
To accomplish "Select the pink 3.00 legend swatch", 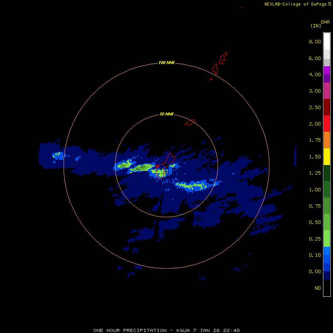I will click(327, 91).
